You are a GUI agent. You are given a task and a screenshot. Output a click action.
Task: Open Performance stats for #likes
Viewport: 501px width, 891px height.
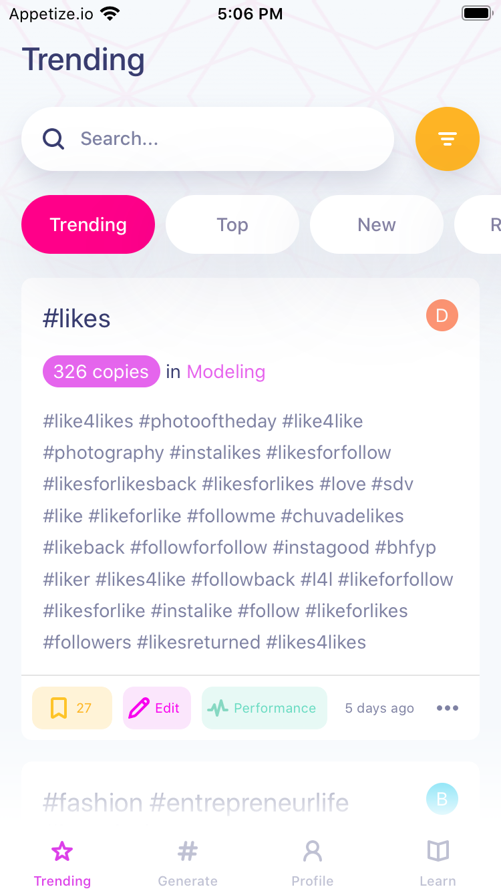click(264, 708)
